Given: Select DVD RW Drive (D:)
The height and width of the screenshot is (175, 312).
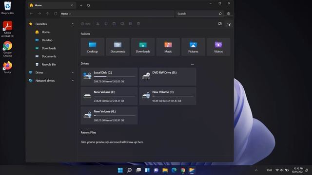Looking at the screenshot, I should [168, 77].
